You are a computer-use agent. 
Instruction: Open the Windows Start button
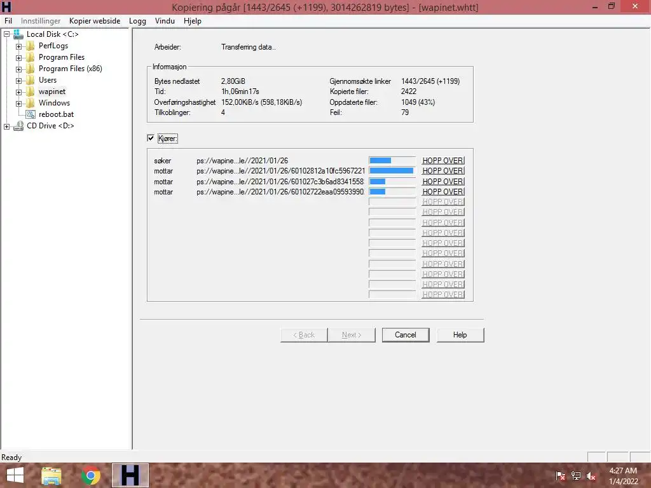coord(15,475)
